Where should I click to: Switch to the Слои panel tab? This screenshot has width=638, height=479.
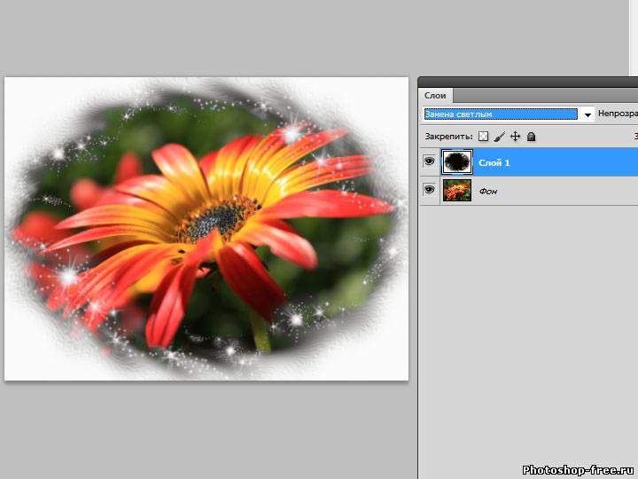click(435, 95)
